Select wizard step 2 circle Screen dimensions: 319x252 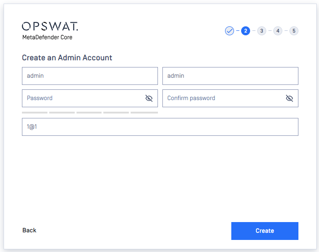(246, 31)
